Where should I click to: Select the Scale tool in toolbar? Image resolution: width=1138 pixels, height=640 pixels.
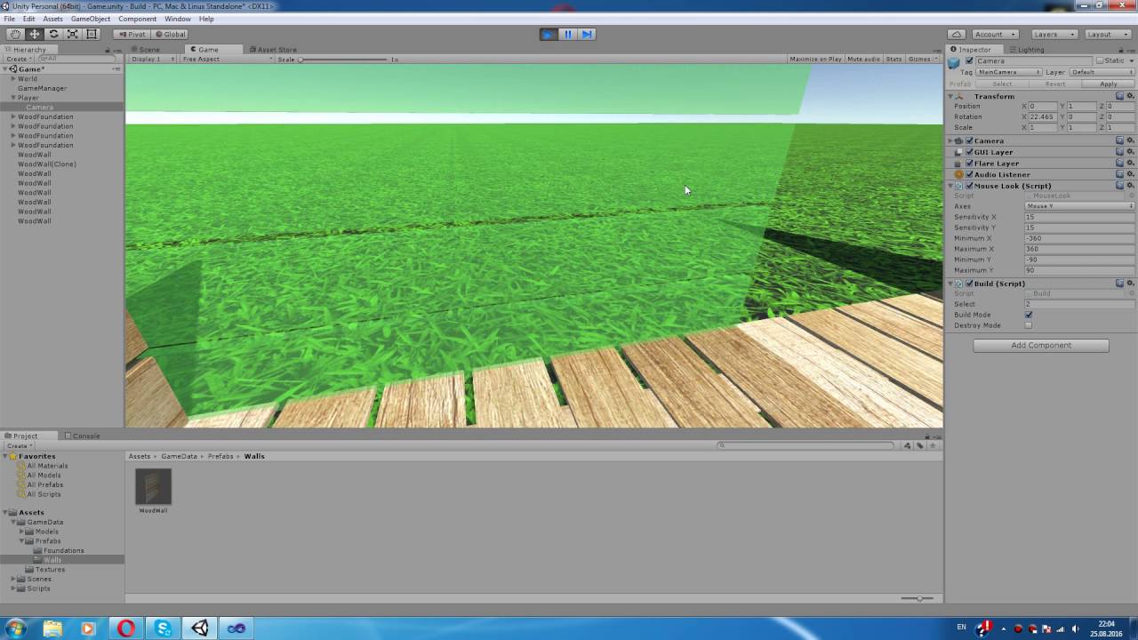72,34
